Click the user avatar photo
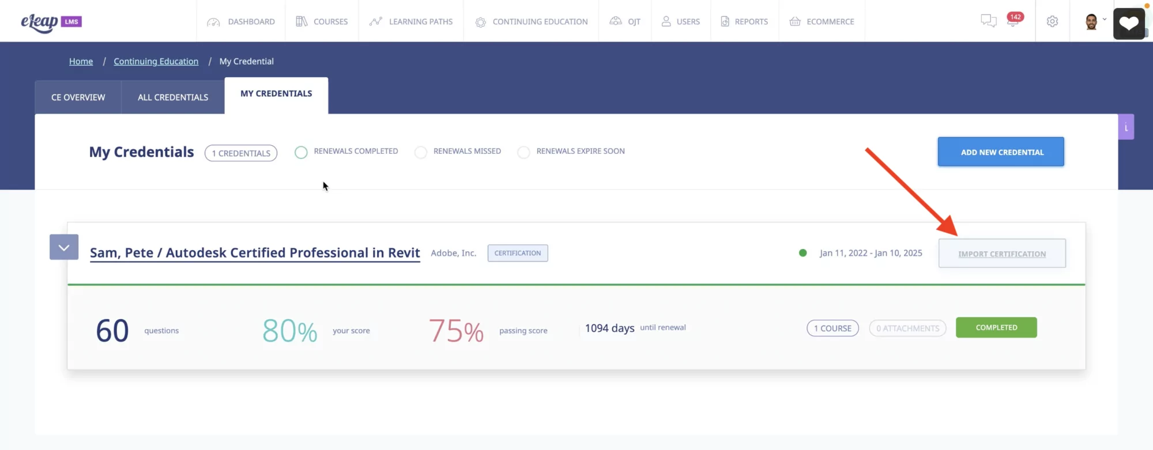 [x=1091, y=22]
